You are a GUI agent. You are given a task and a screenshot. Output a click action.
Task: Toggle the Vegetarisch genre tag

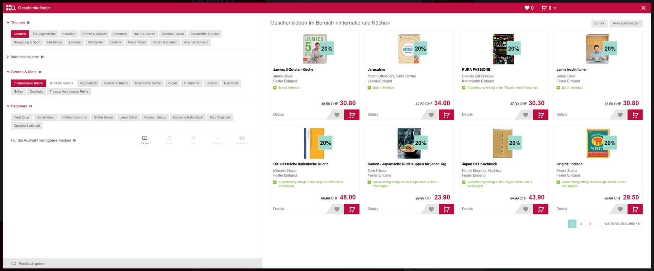(88, 83)
